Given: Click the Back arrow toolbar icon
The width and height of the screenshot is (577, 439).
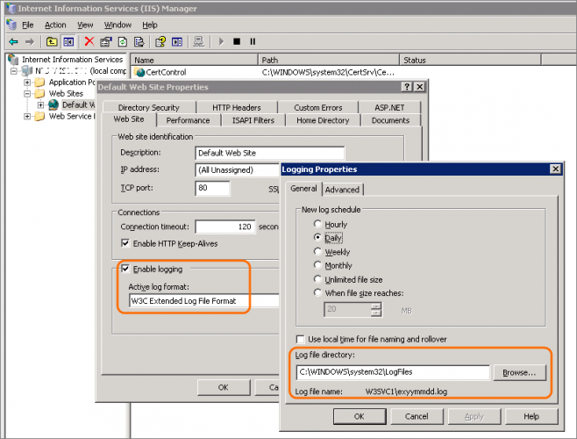Looking at the screenshot, I should tap(13, 41).
